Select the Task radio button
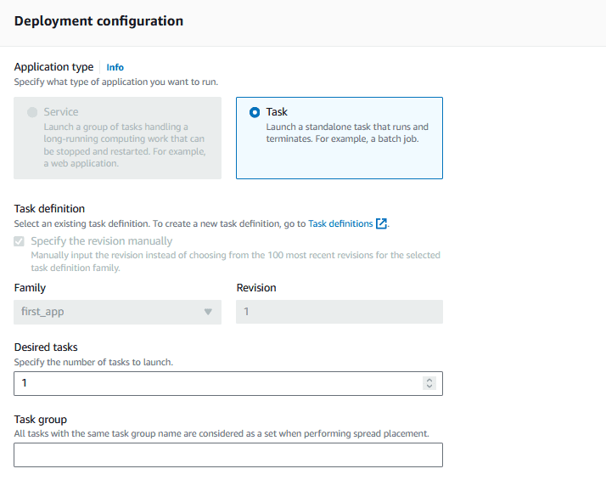The height and width of the screenshot is (480, 606). pyautogui.click(x=255, y=112)
